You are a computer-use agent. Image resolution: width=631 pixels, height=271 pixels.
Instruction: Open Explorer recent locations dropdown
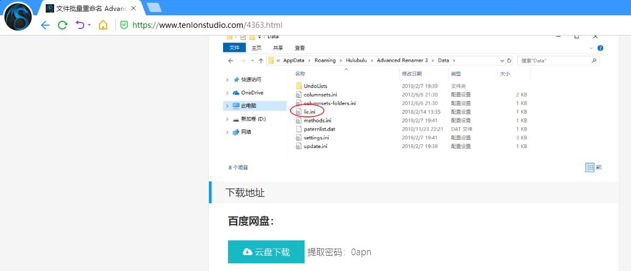pyautogui.click(x=252, y=61)
